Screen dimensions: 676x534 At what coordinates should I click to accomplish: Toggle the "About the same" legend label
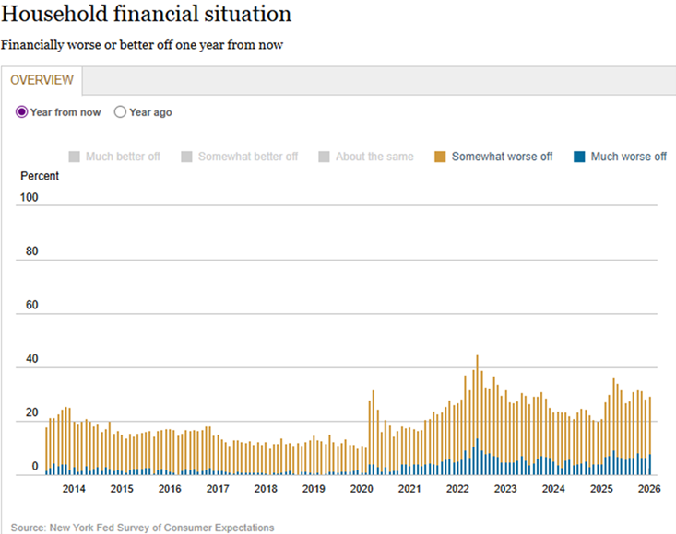(x=374, y=157)
